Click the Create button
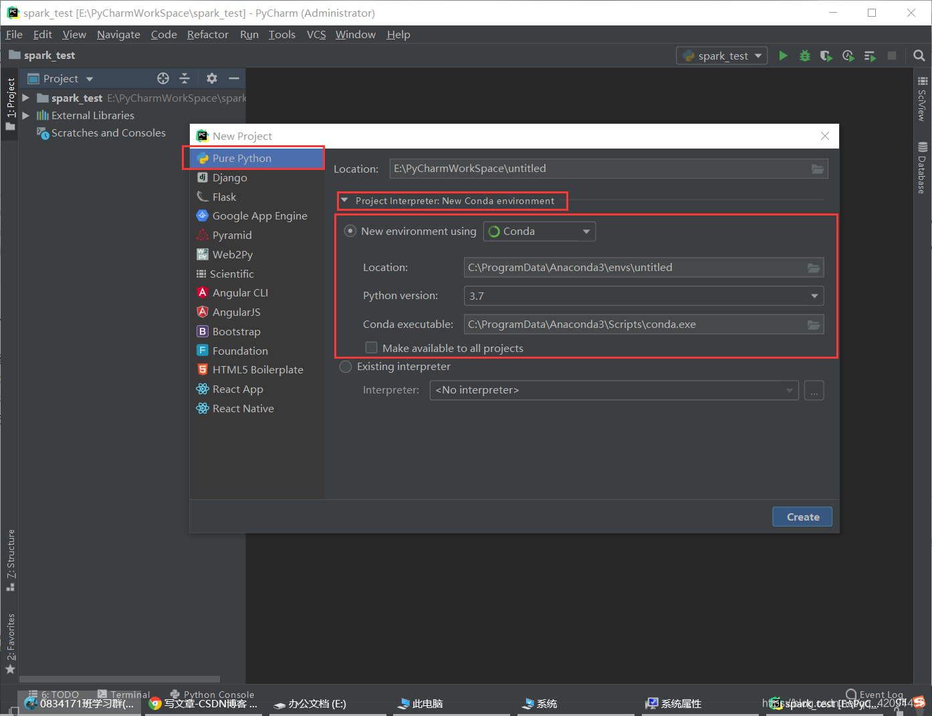 802,517
